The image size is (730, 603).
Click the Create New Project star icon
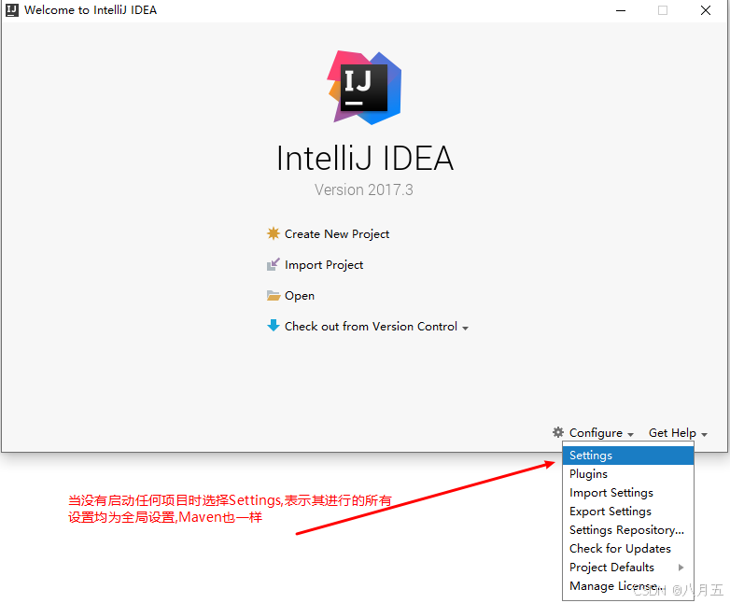click(x=274, y=233)
